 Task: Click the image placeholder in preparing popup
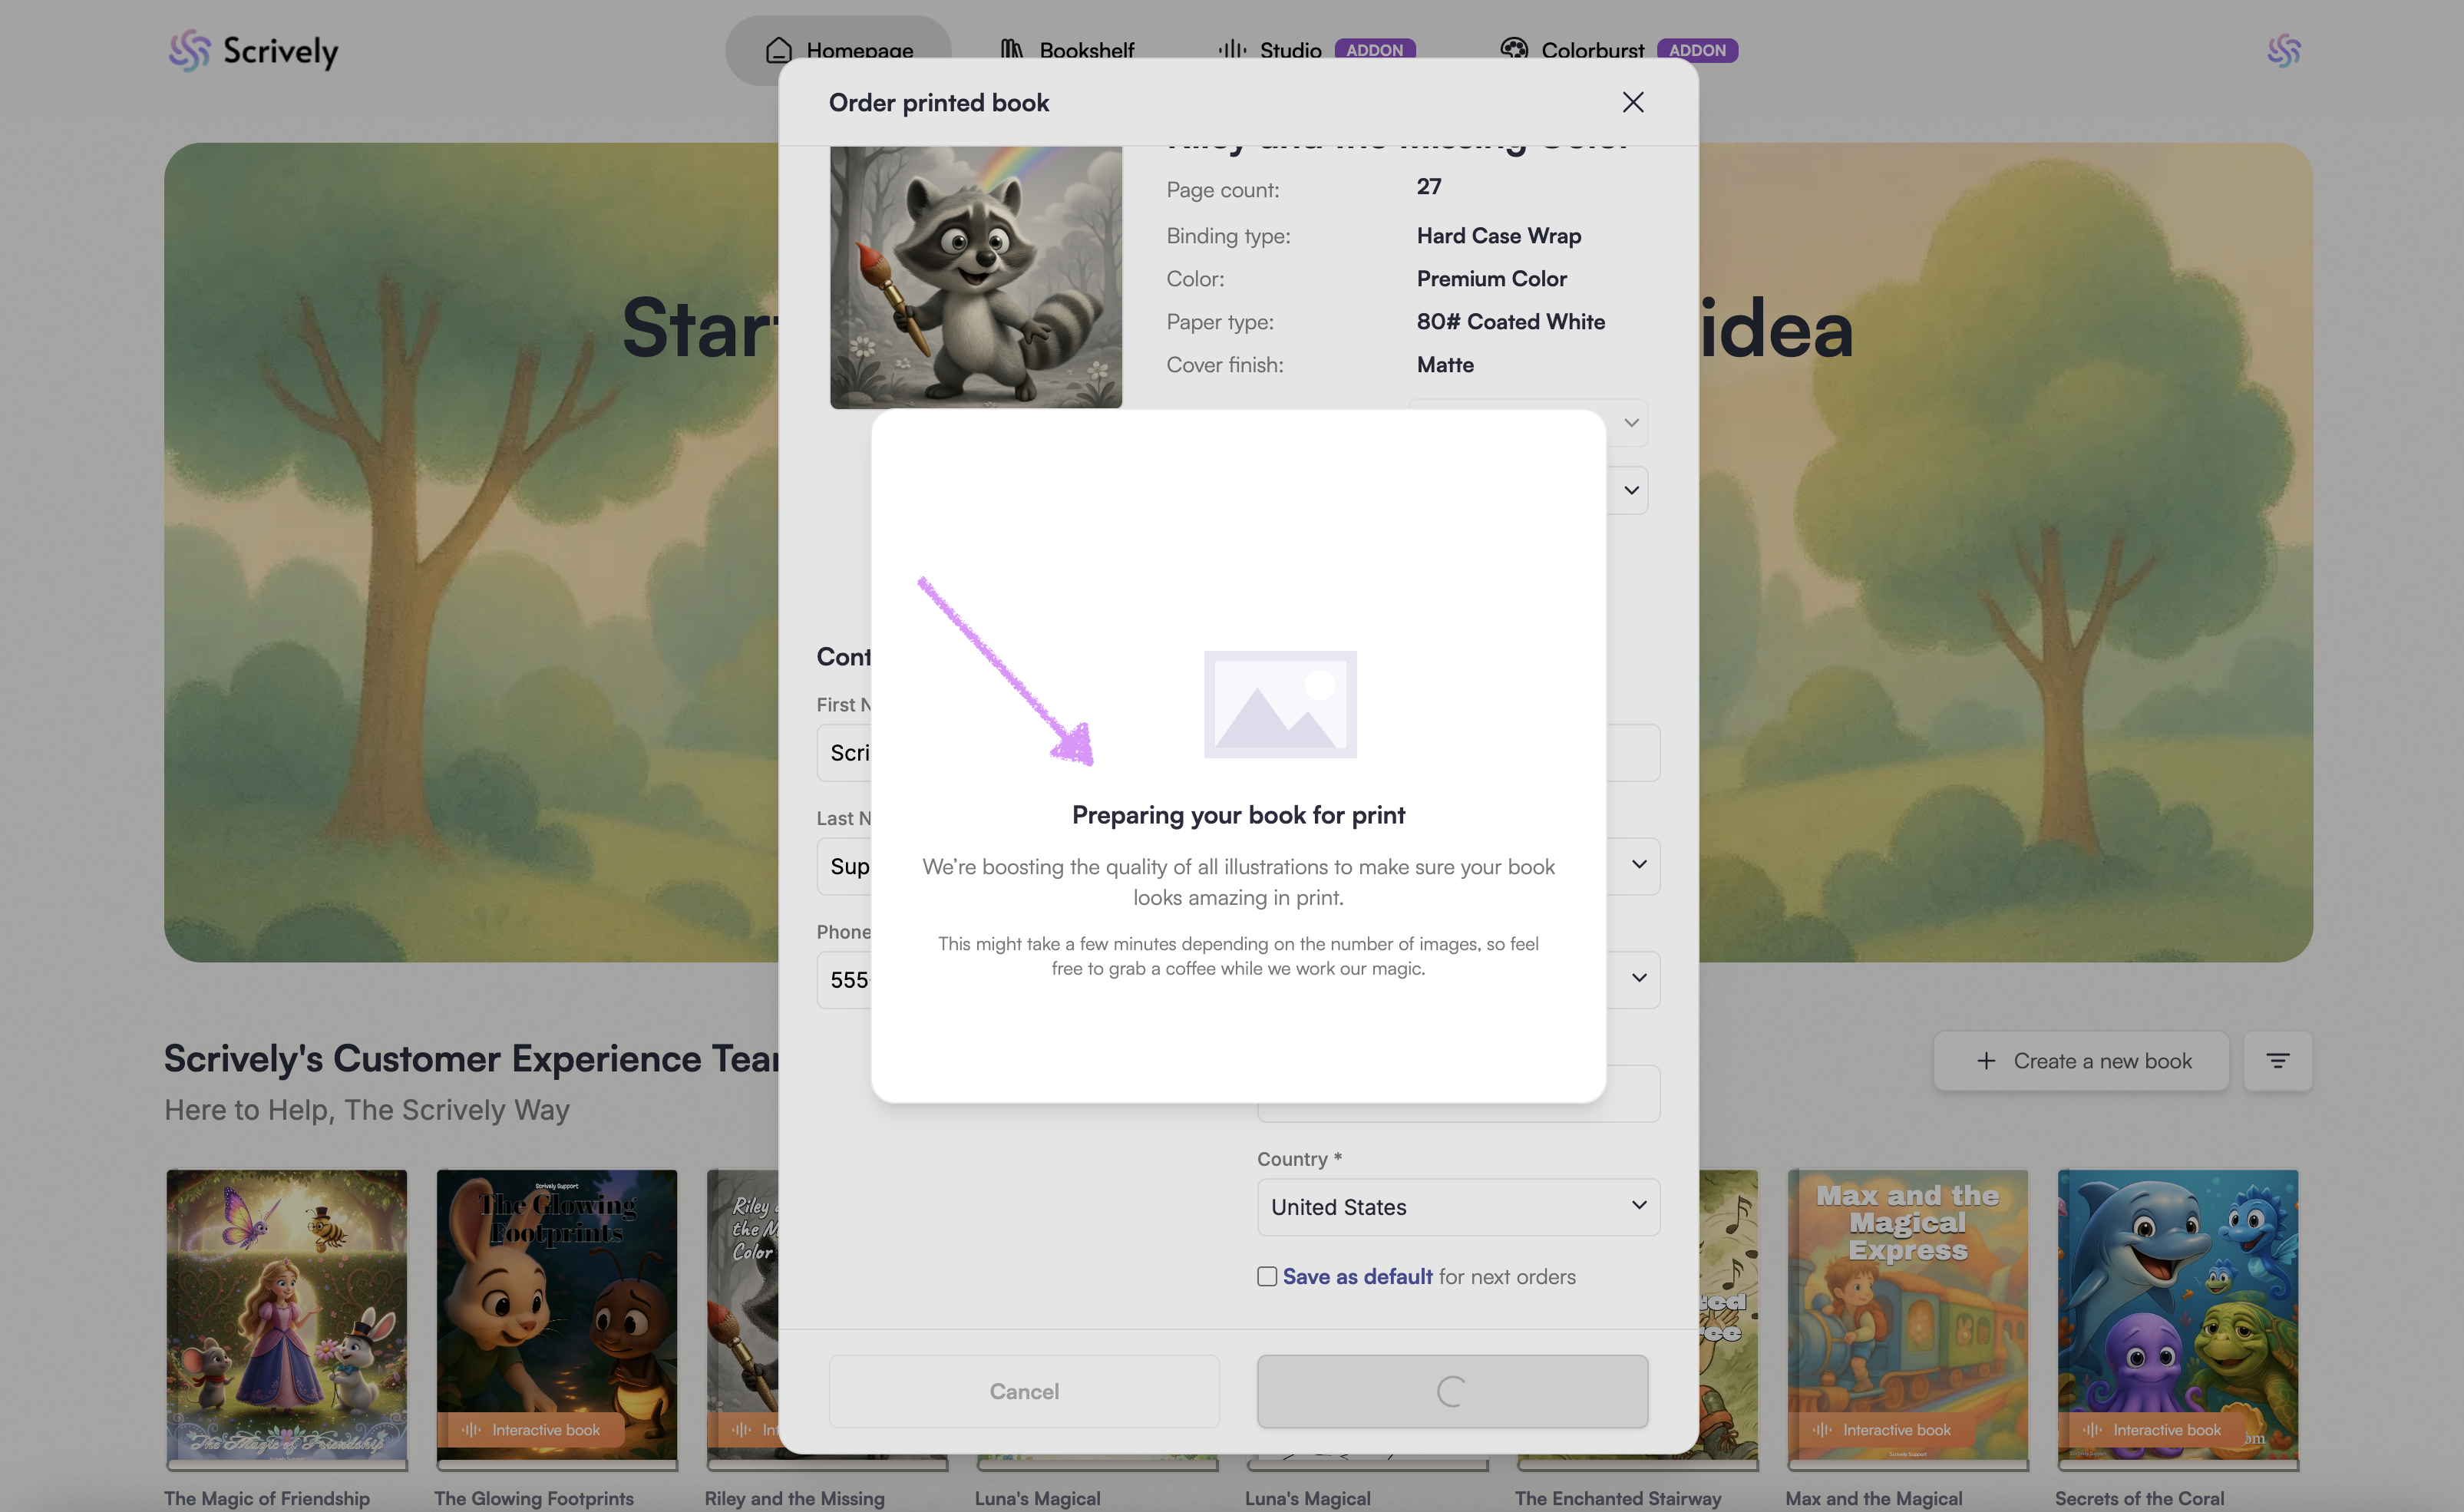coord(1279,704)
